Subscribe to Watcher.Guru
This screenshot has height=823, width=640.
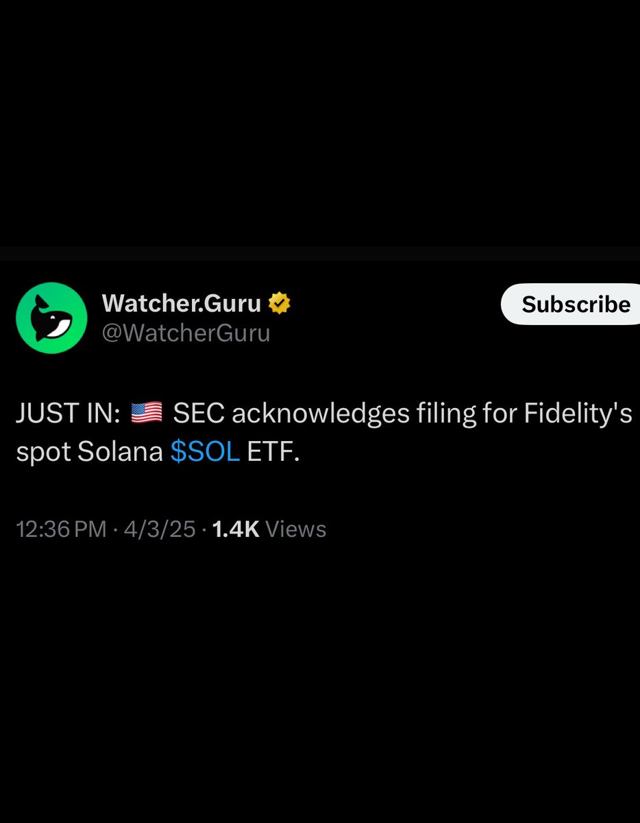(x=572, y=304)
